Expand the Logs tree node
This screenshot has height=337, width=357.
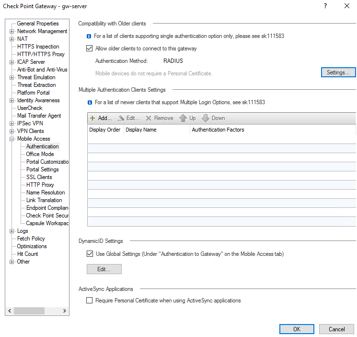point(12,231)
